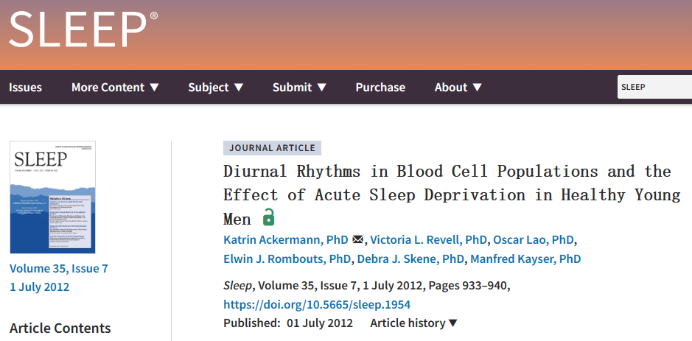The width and height of the screenshot is (692, 341).
Task: Click the green open access lock icon
Action: (x=268, y=217)
